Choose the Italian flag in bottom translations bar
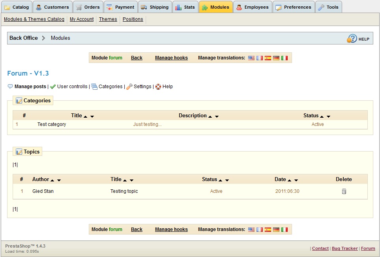This screenshot has height=257, width=380. [x=285, y=229]
